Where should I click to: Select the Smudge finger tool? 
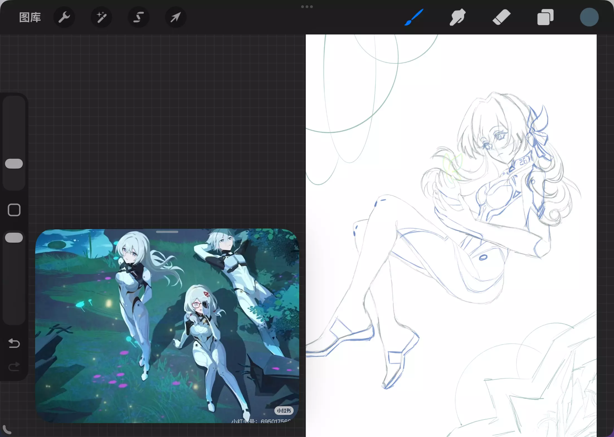(x=457, y=17)
